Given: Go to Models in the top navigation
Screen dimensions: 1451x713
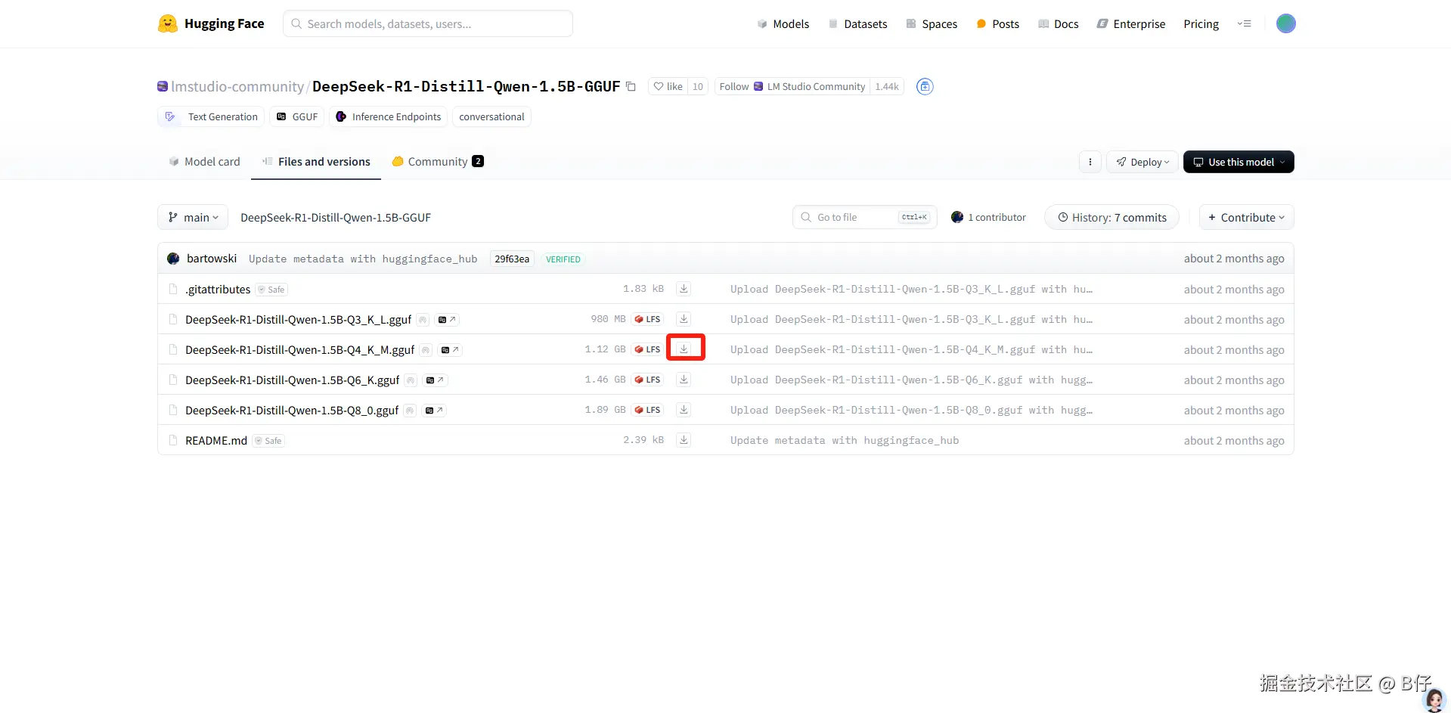Looking at the screenshot, I should point(783,24).
